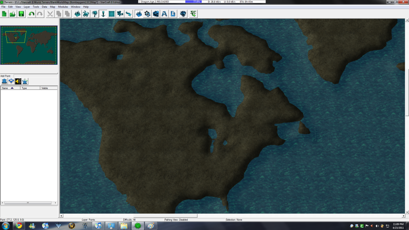Click the Open Document folder icon
The height and width of the screenshot is (230, 409).
(12, 14)
